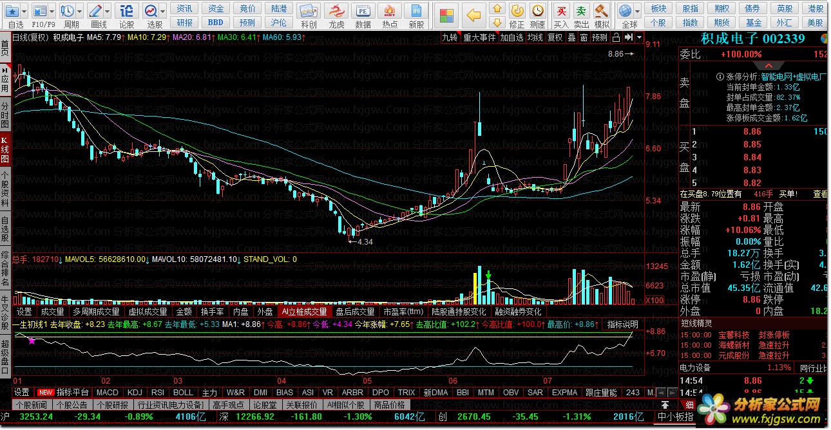Switch to the MACD indicator tab
The height and width of the screenshot is (430, 831).
tap(108, 392)
